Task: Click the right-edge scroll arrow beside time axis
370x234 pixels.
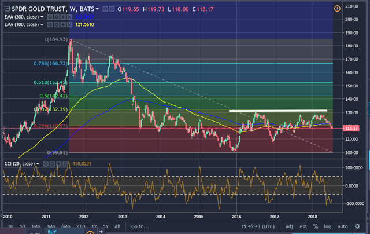Action: click(x=368, y=217)
